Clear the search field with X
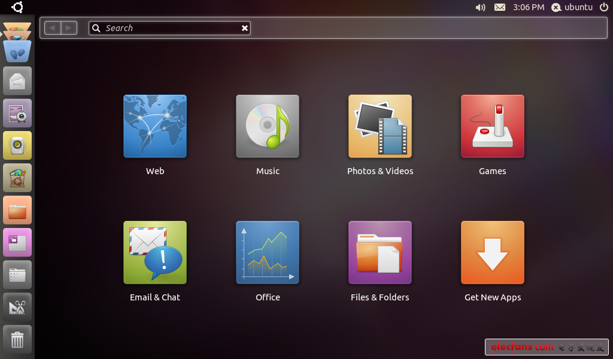The width and height of the screenshot is (613, 359). pos(244,28)
